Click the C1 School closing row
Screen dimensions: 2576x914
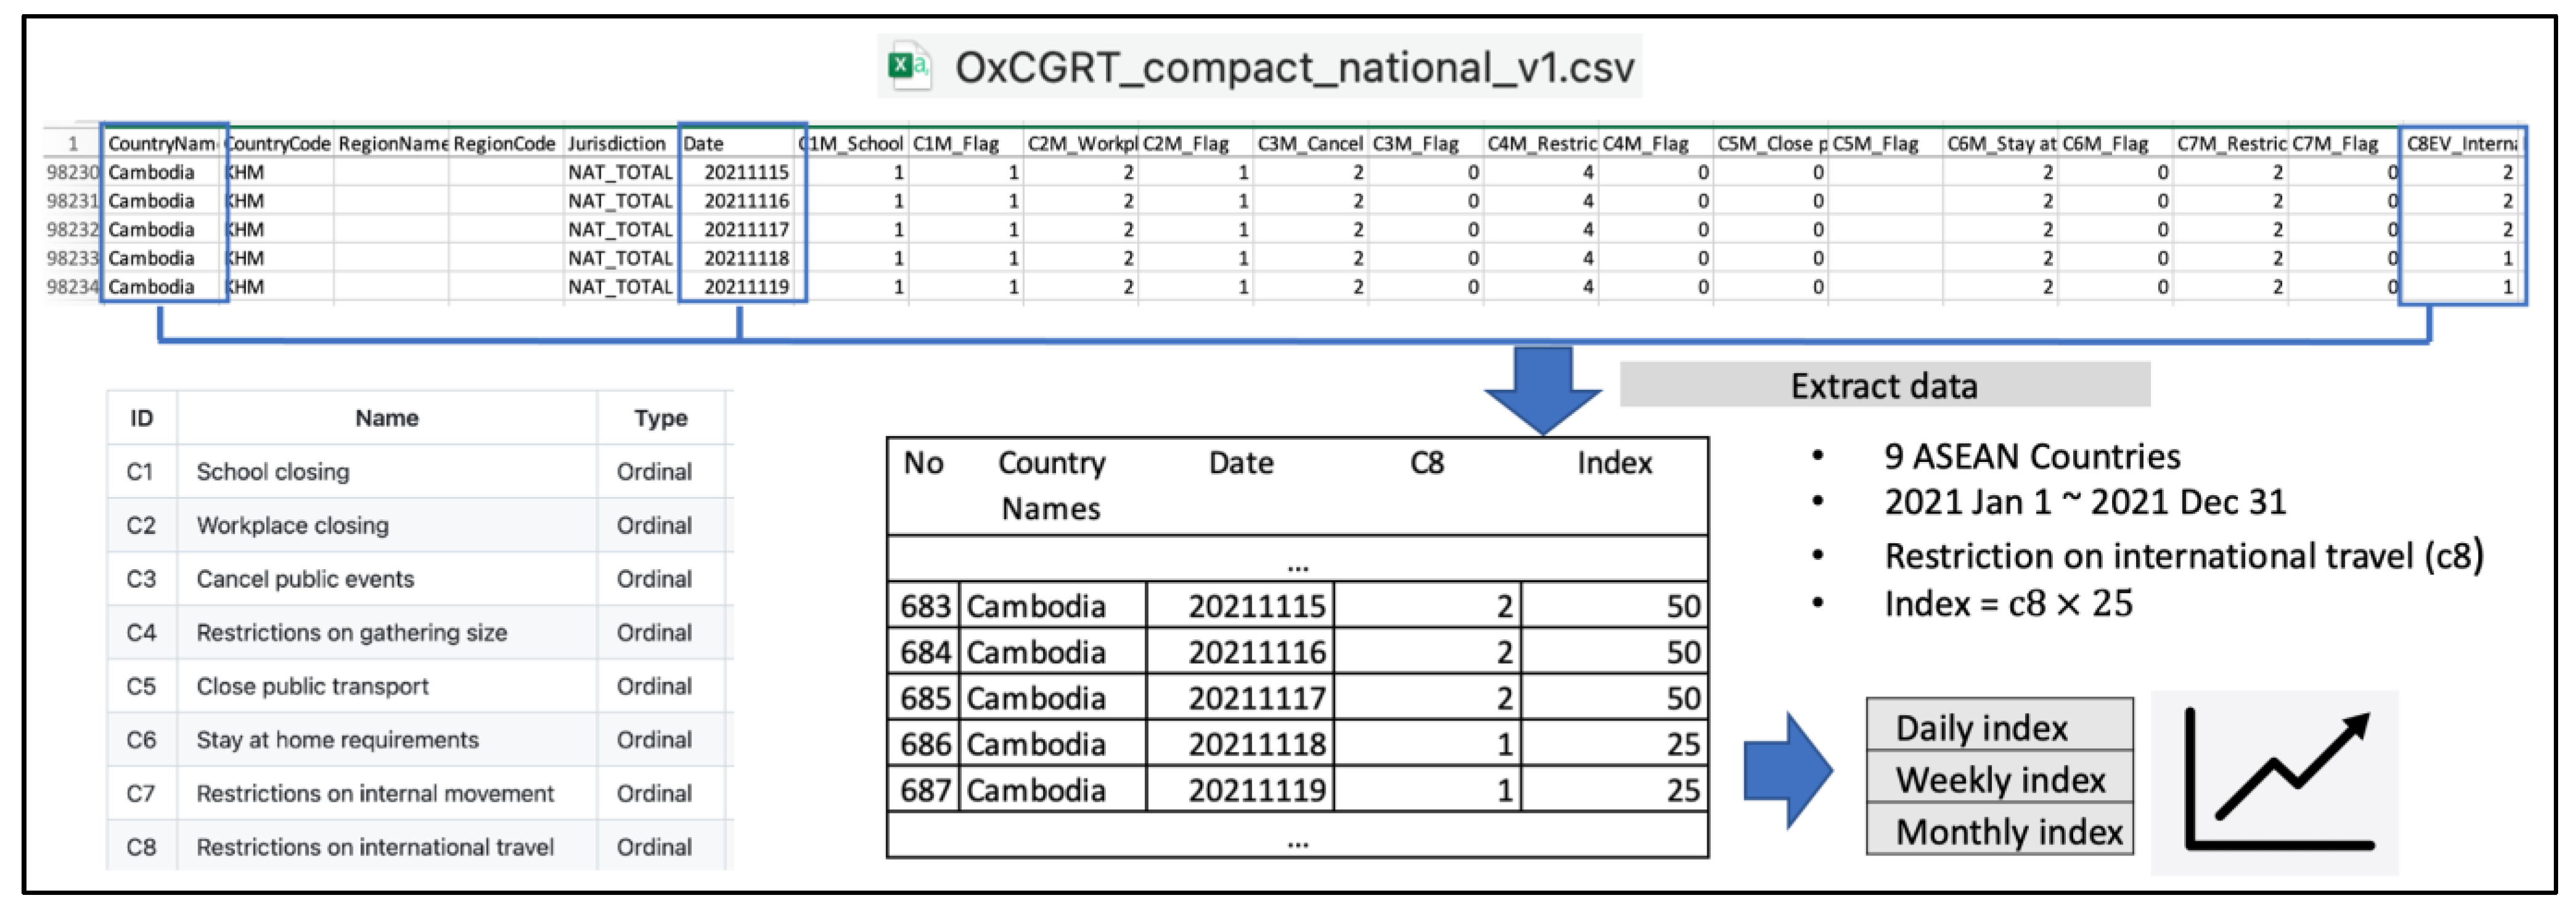[272, 471]
